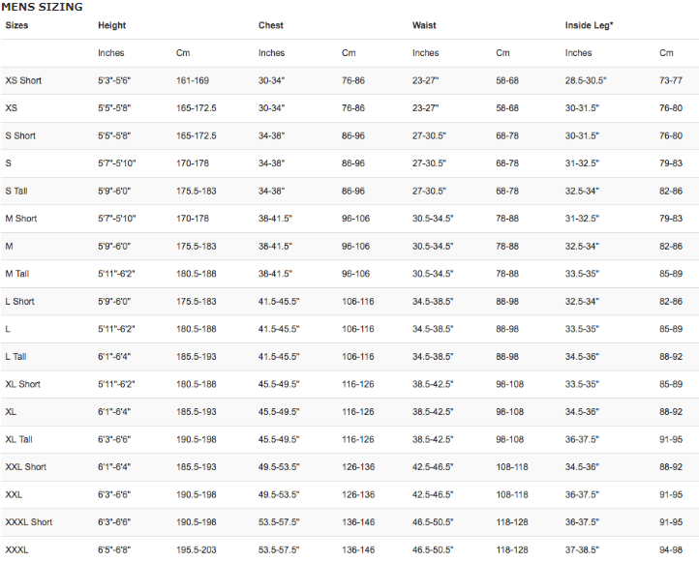
Task: Select the XXL Short size label
Action: click(x=26, y=467)
